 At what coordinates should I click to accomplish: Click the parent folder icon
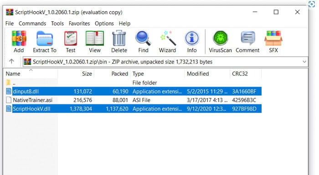pos(8,82)
